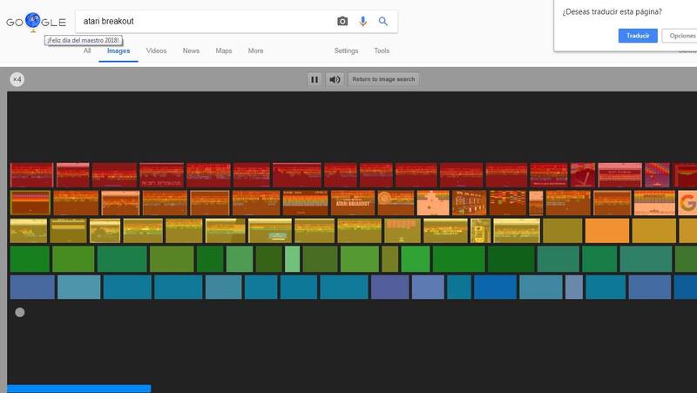Click the camera search-by-image icon
This screenshot has height=393, width=697.
pyautogui.click(x=342, y=21)
